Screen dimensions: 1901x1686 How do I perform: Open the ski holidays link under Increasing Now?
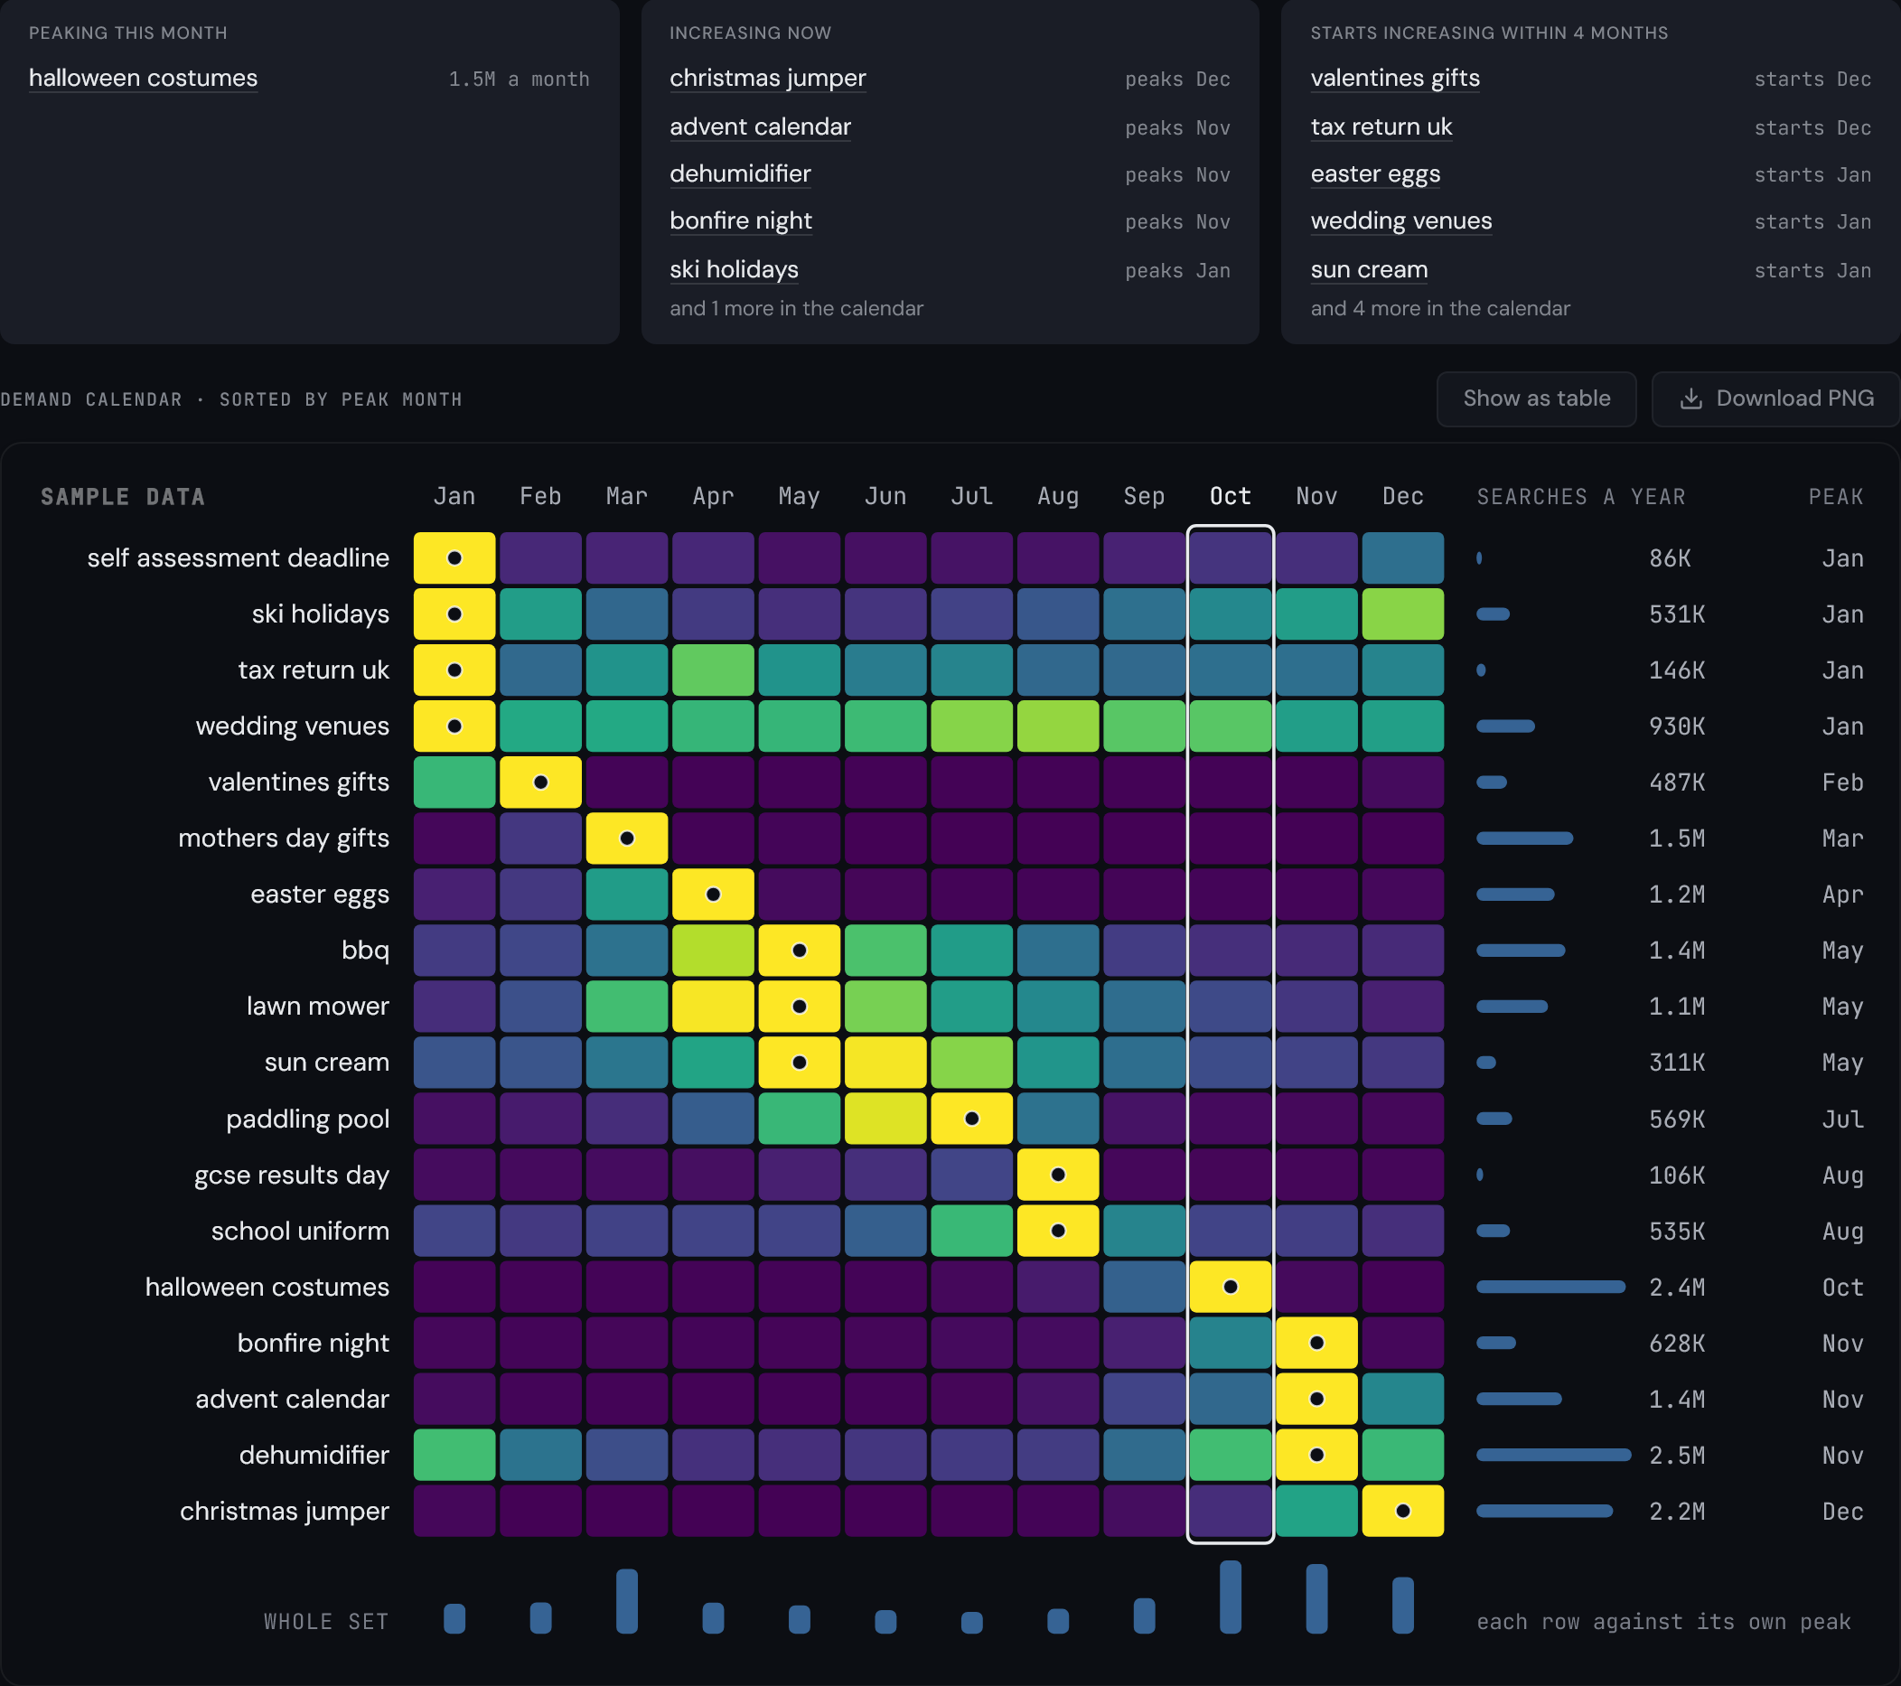pos(734,269)
